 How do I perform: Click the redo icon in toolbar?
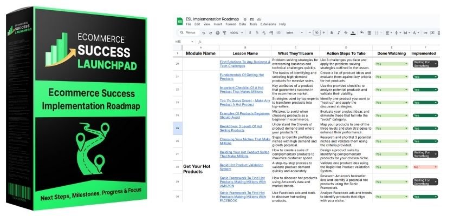210,32
